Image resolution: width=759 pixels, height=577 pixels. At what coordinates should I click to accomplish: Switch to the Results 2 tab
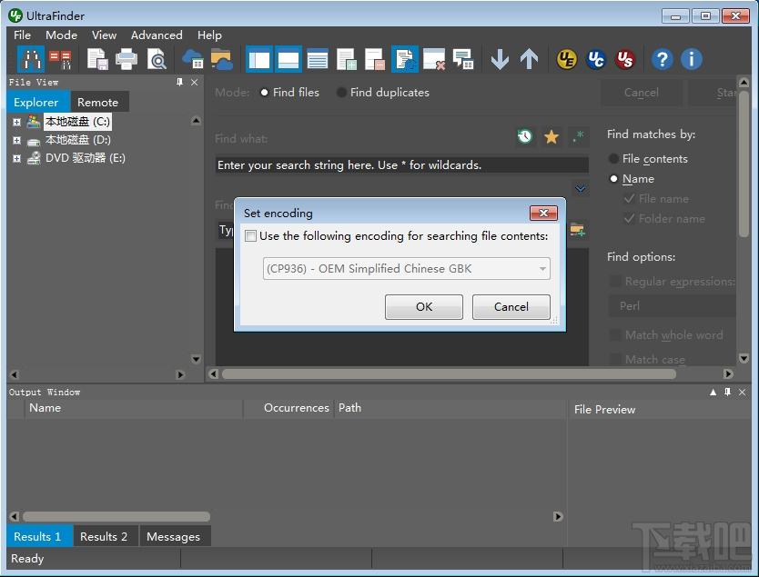coord(104,536)
